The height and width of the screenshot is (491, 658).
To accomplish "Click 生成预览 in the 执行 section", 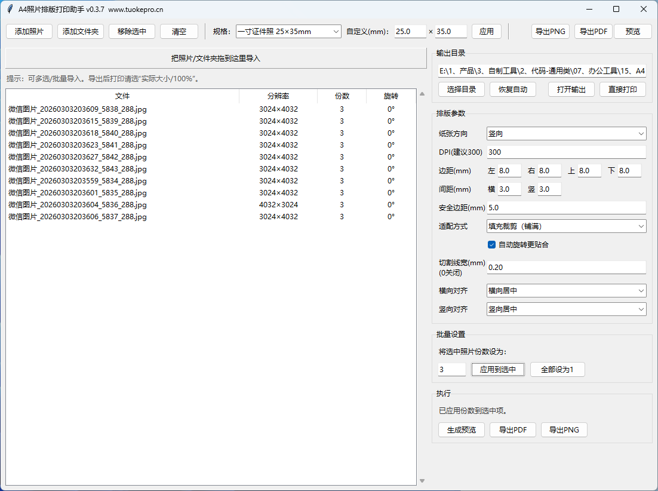I will pyautogui.click(x=458, y=429).
